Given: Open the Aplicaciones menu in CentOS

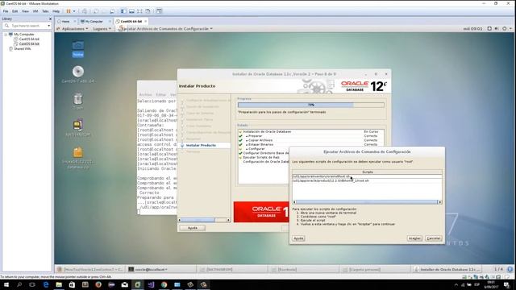Looking at the screenshot, I should pos(75,29).
